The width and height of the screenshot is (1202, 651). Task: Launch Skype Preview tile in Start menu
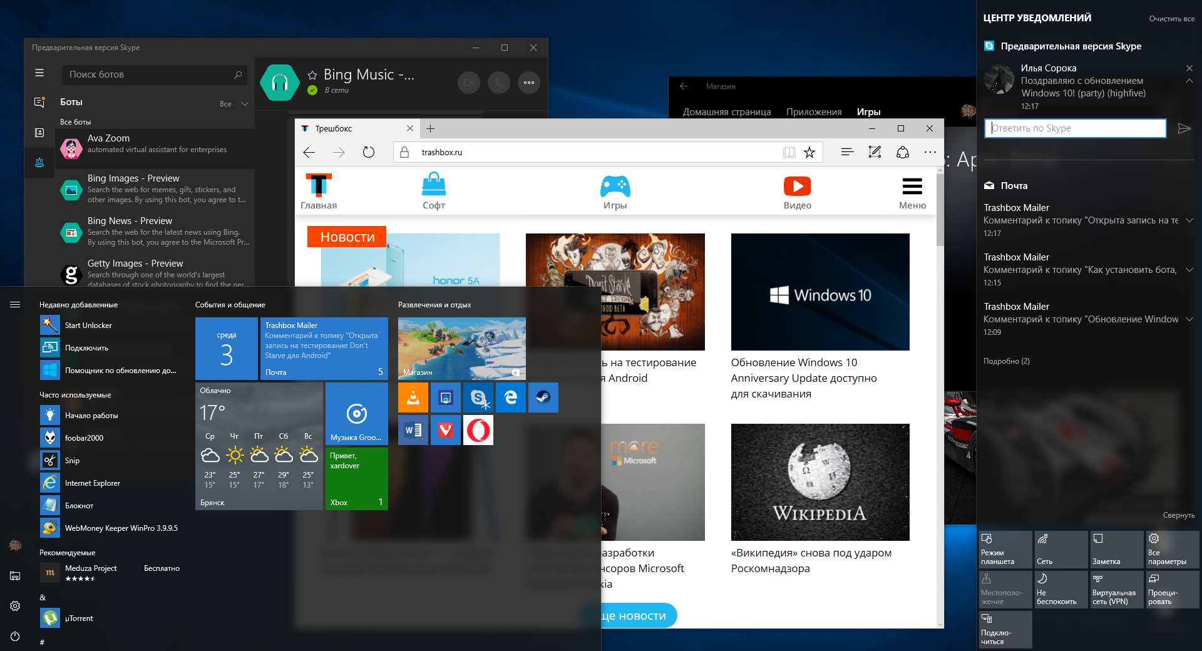478,397
